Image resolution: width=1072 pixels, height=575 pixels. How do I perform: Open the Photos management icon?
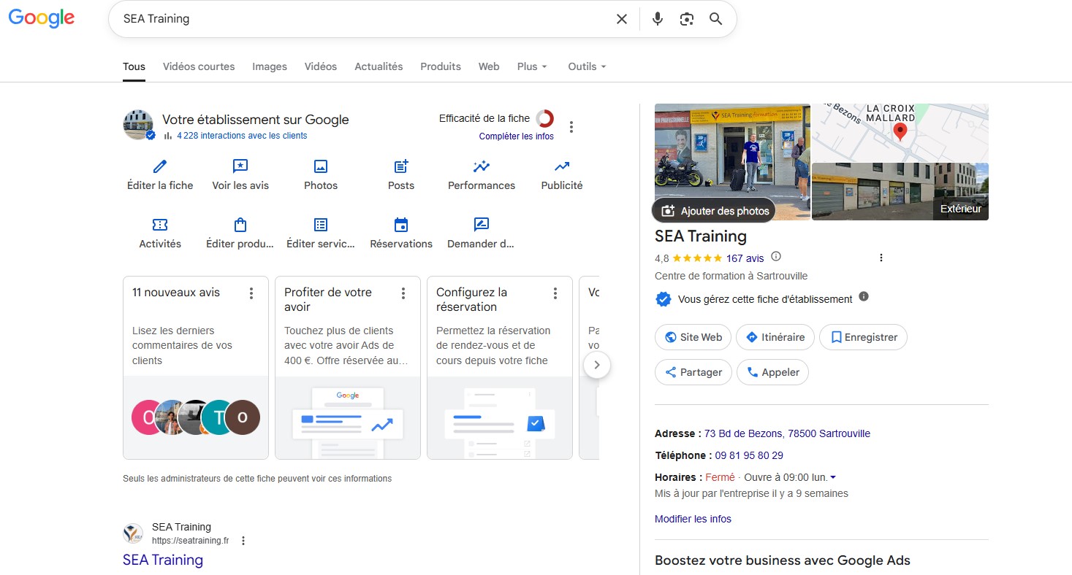321,166
